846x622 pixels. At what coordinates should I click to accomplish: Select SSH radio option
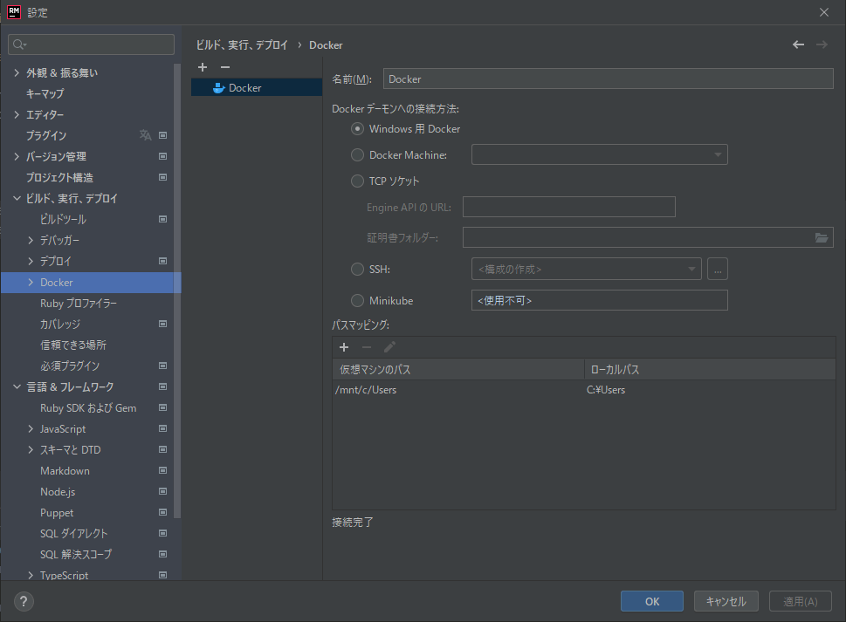(x=357, y=269)
